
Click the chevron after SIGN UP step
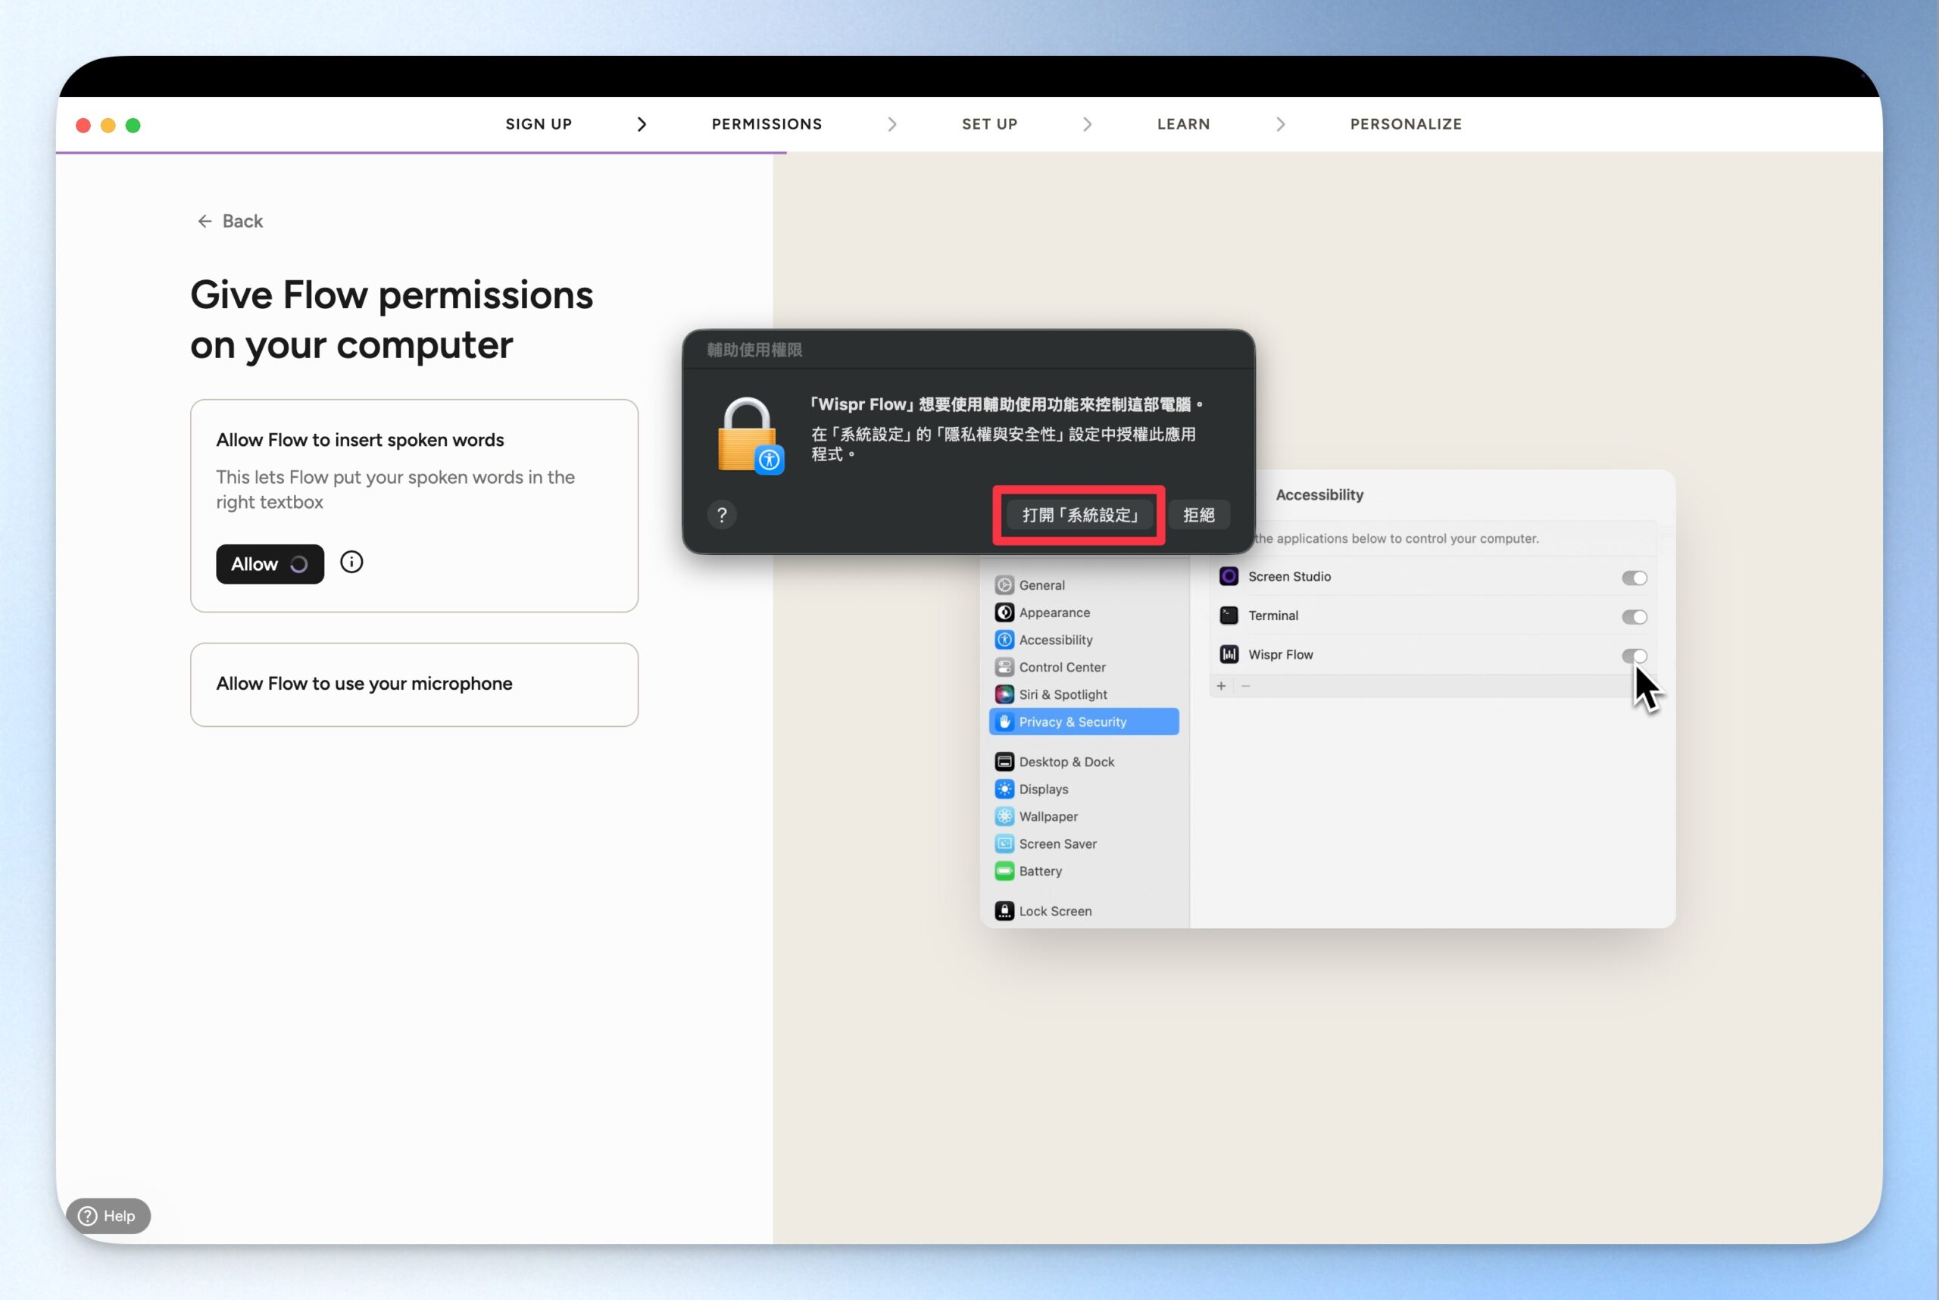641,124
